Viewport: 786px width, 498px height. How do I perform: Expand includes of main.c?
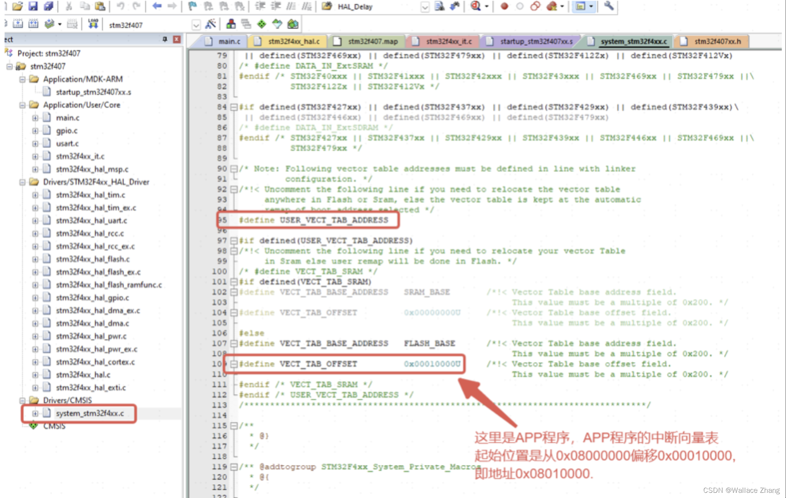point(35,118)
